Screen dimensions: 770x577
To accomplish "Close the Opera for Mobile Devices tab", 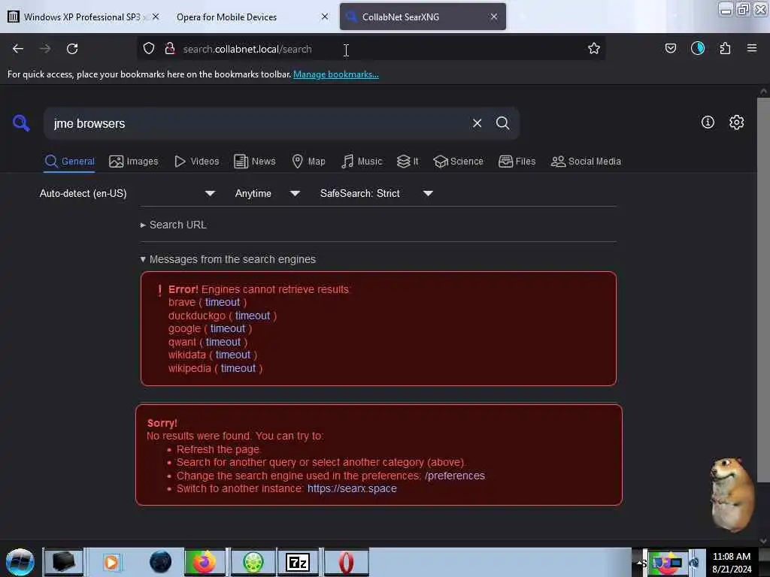I will (x=325, y=17).
